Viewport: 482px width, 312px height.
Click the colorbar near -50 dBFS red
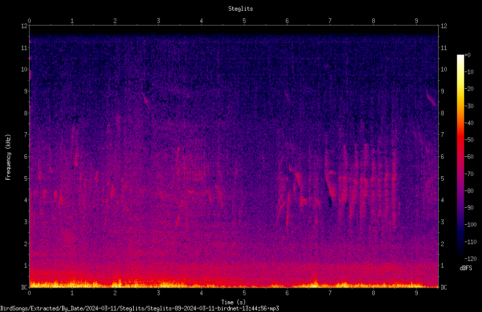point(460,140)
